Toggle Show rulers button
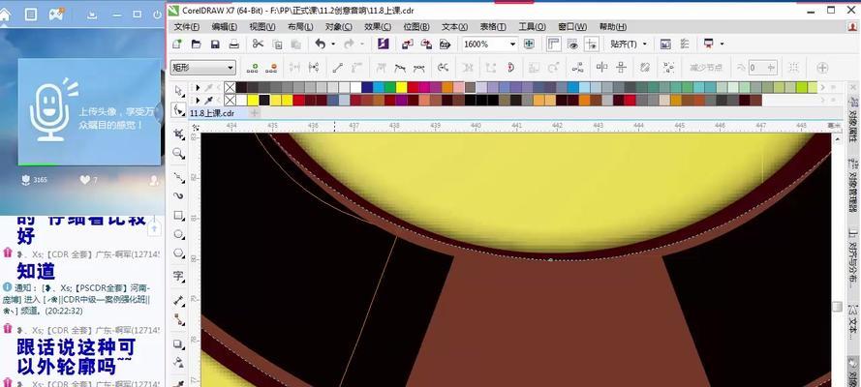The image size is (861, 387). pyautogui.click(x=554, y=44)
